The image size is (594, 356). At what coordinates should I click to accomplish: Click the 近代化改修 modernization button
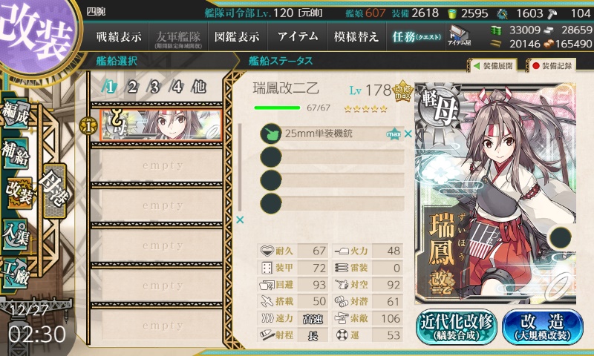[x=457, y=327]
